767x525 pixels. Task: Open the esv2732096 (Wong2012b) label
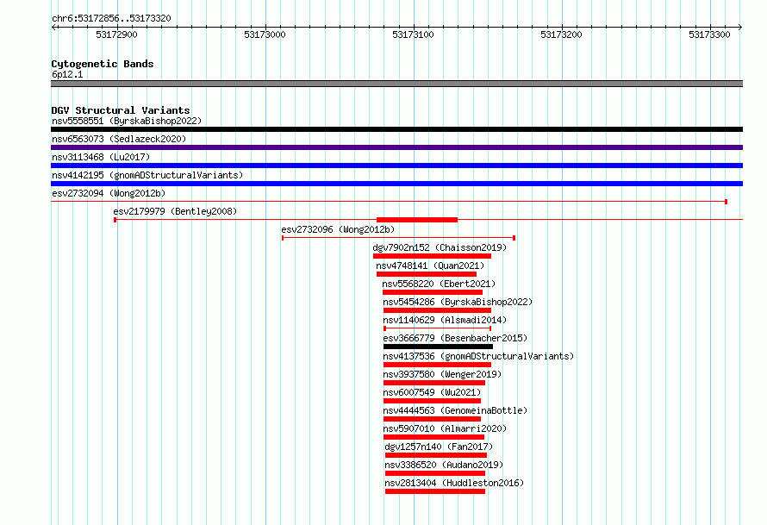click(x=338, y=229)
